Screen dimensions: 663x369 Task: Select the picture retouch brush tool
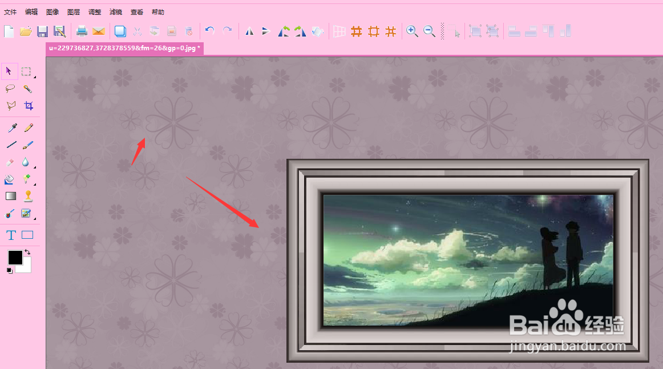coord(26,214)
